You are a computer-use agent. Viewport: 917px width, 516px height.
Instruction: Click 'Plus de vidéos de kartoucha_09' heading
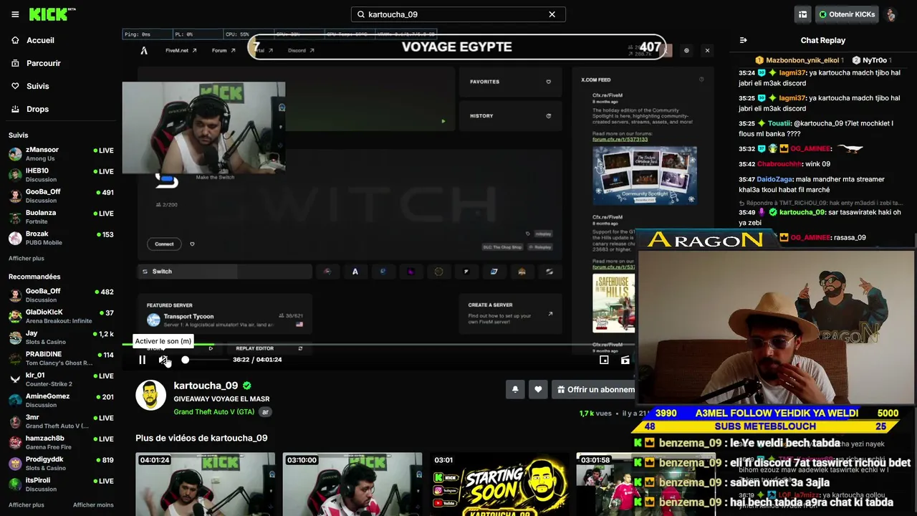(201, 438)
